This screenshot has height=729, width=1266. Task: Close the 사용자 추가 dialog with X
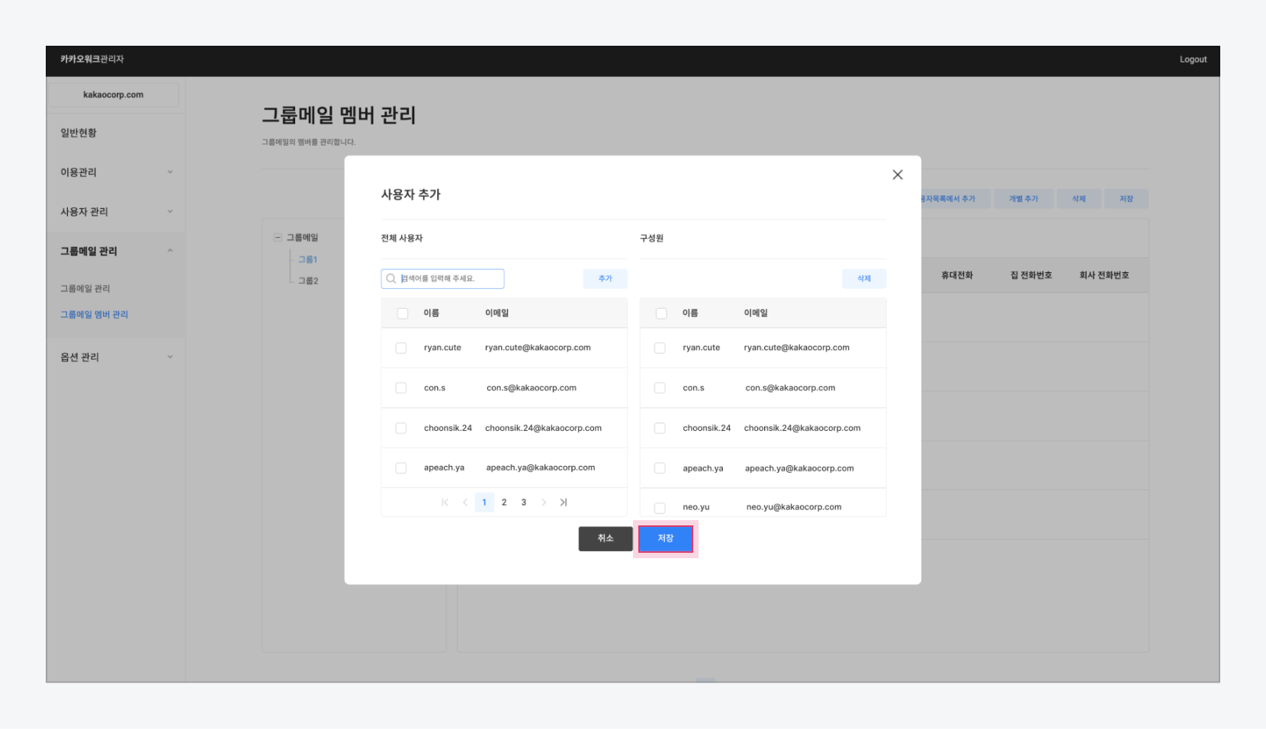pyautogui.click(x=897, y=175)
